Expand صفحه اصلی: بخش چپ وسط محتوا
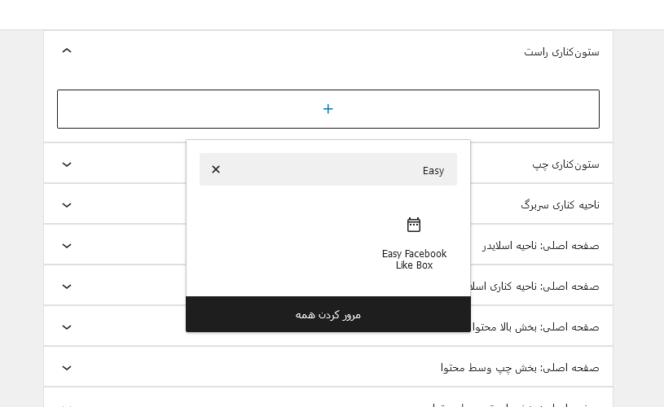664x407 pixels. point(67,368)
